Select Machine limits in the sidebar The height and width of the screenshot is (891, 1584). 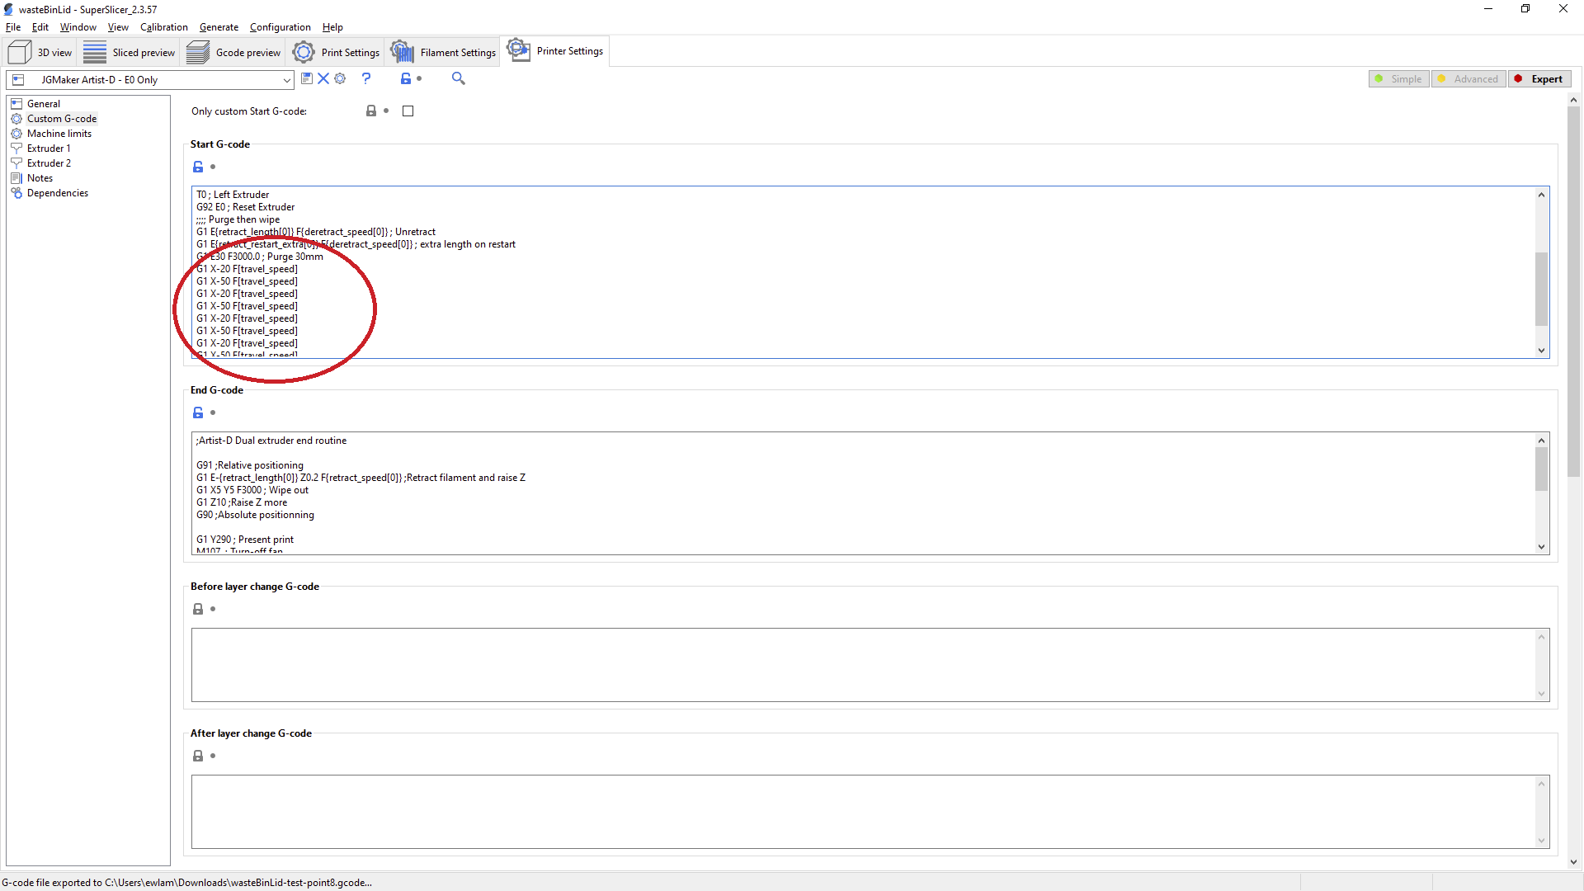click(59, 133)
